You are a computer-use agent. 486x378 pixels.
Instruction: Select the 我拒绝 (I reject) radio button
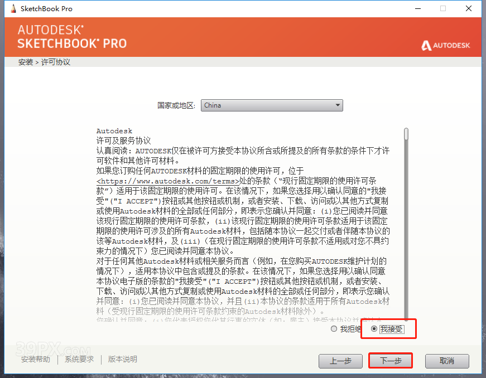tap(334, 329)
